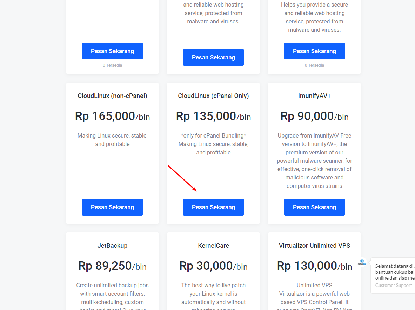Screen dimensions: 415x310
Task: Click the ImunifyAV+ upgrade description text
Action: (x=314, y=161)
